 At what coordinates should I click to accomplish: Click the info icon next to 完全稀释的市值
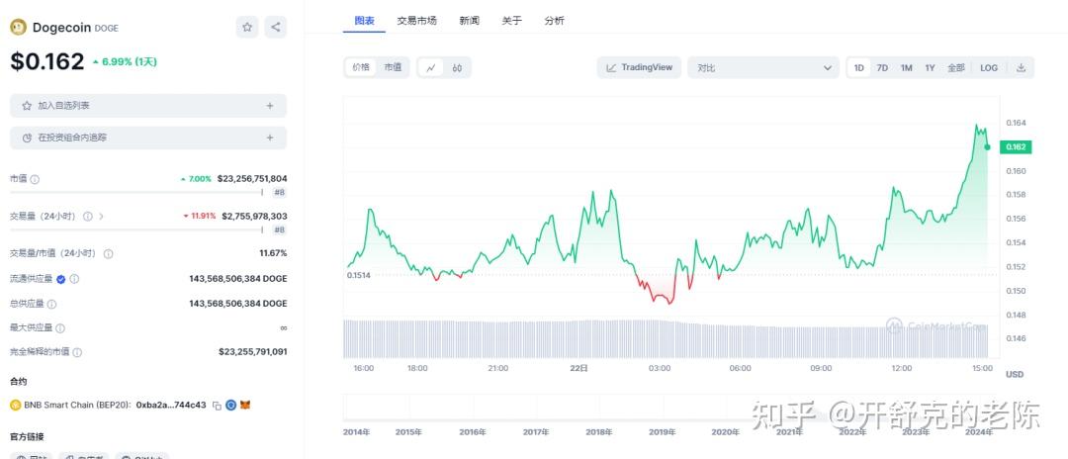(77, 352)
